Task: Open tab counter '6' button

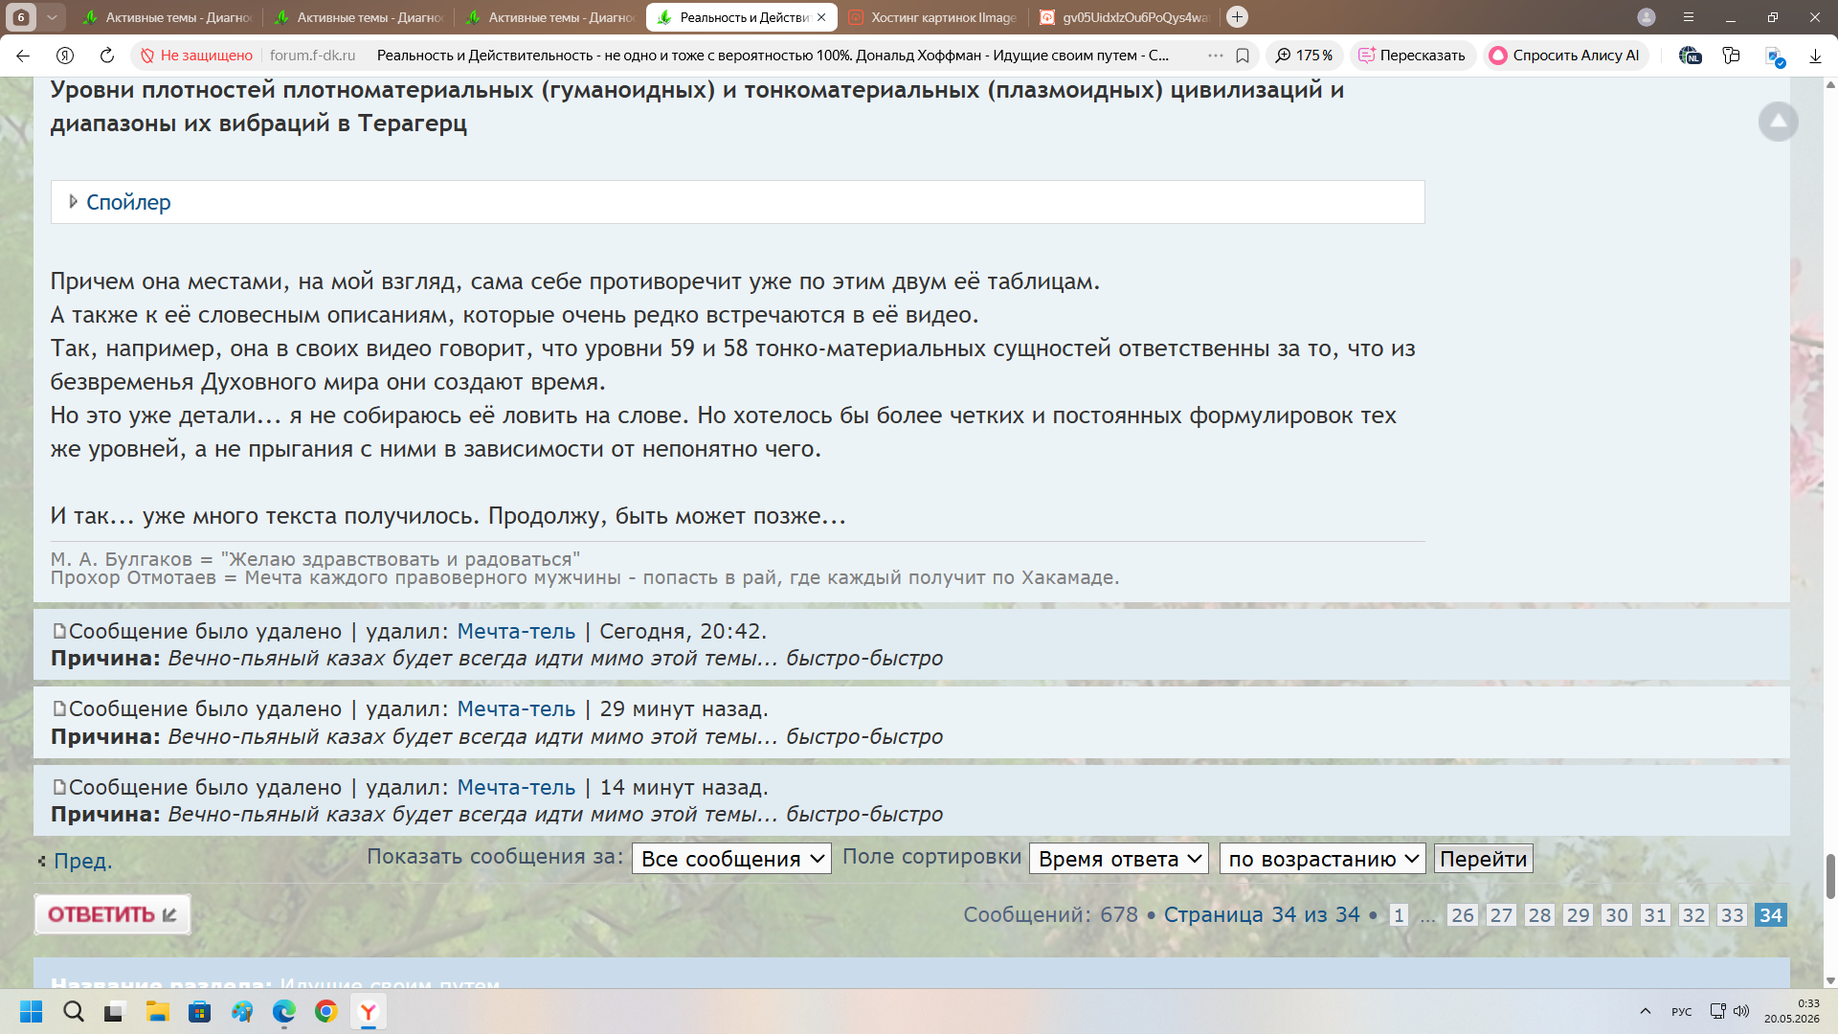Action: [x=21, y=17]
